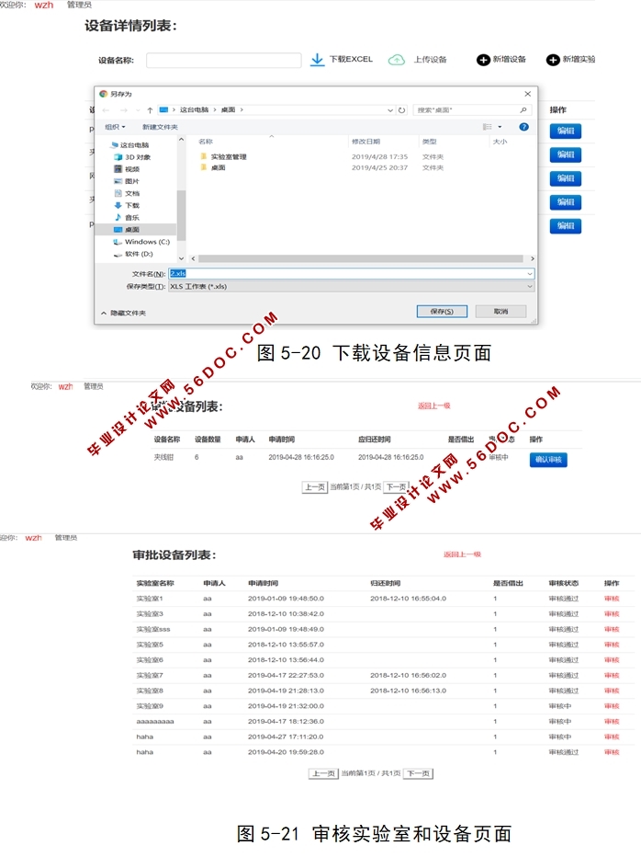
Task: Close the 另存为 dialog
Action: coord(527,94)
